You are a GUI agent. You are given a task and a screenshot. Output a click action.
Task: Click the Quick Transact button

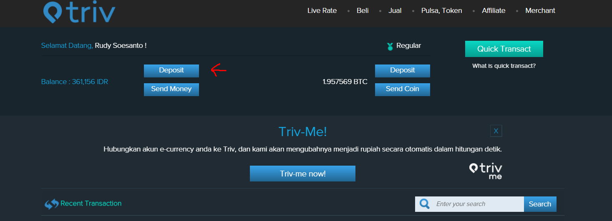(504, 49)
